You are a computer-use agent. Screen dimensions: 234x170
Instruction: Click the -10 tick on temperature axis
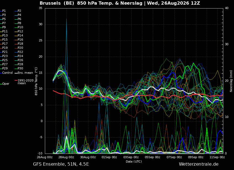point(40,153)
